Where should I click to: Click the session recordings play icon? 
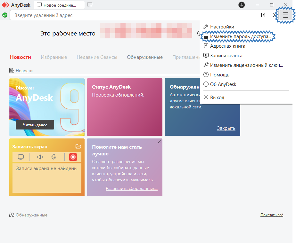(206, 55)
